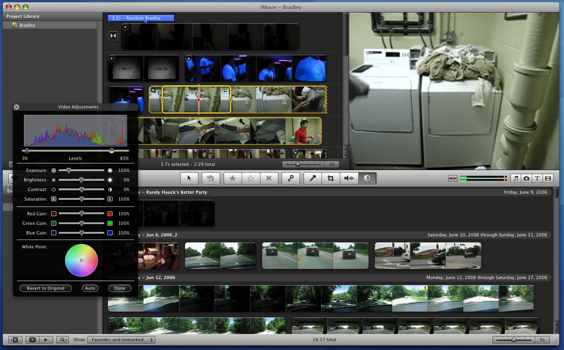Open the keyword tool (key icon)
The image size is (564, 350).
tap(291, 178)
